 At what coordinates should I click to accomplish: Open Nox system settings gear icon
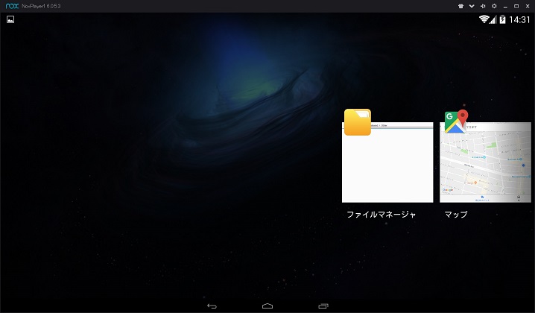tap(493, 6)
